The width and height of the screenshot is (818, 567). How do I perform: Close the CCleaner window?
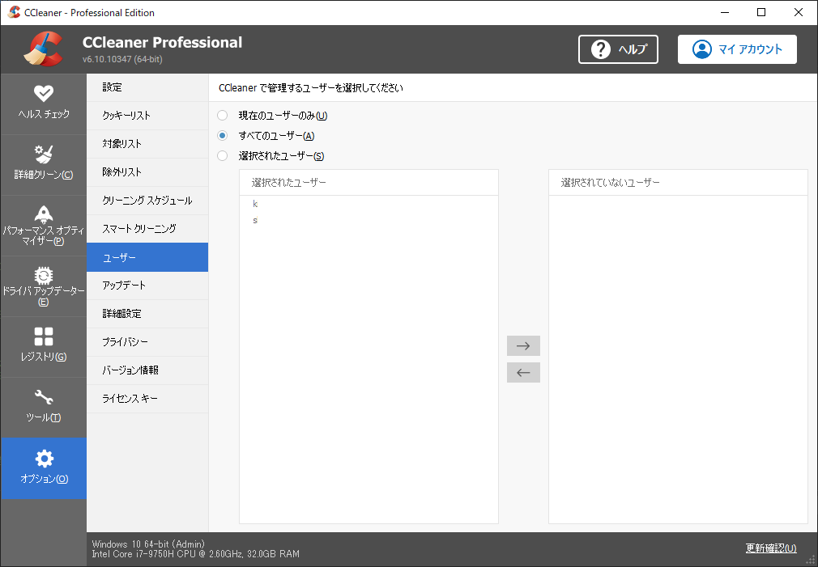coord(799,12)
